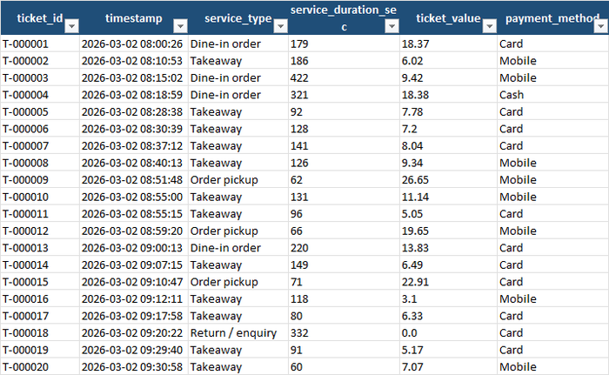
Task: Select cell T-000018
Action: pyautogui.click(x=40, y=333)
